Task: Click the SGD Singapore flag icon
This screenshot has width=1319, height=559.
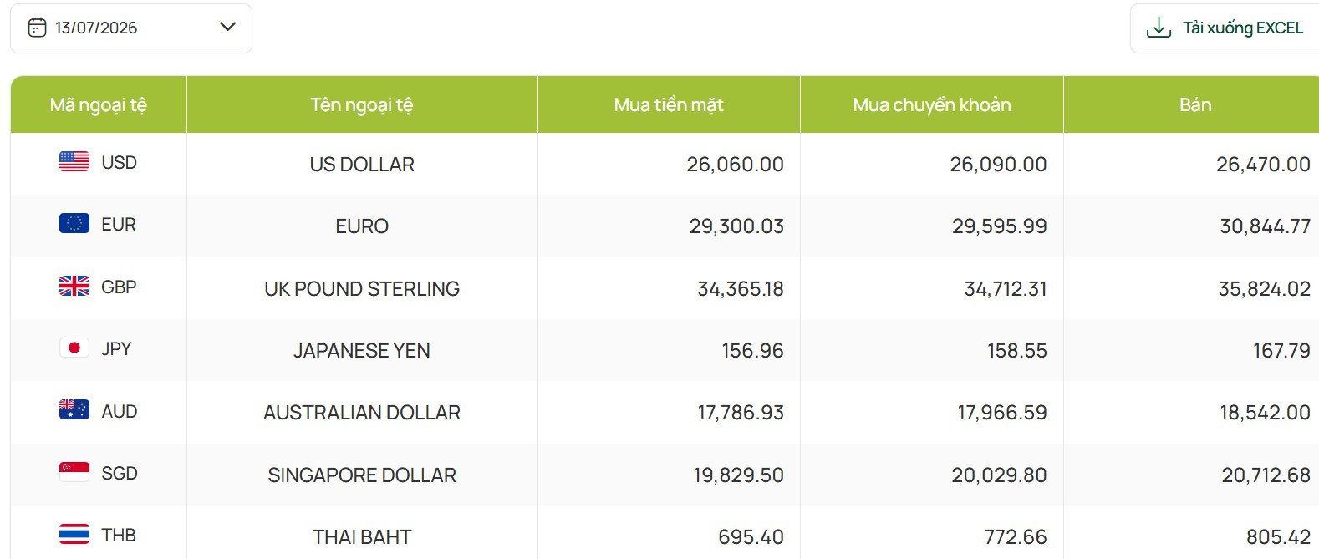Action: (74, 472)
